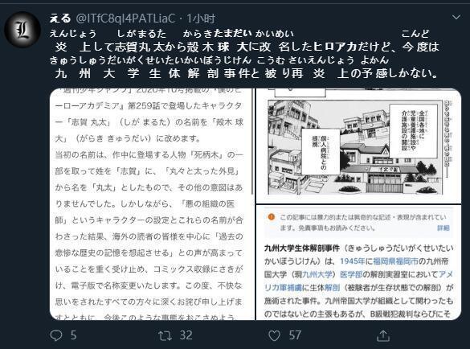
Task: Like the tweet with the heart icon
Action: click(274, 335)
